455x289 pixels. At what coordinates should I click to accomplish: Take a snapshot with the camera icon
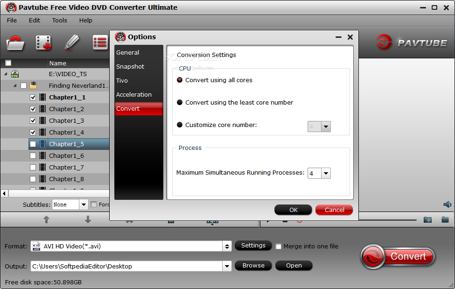pyautogui.click(x=427, y=220)
